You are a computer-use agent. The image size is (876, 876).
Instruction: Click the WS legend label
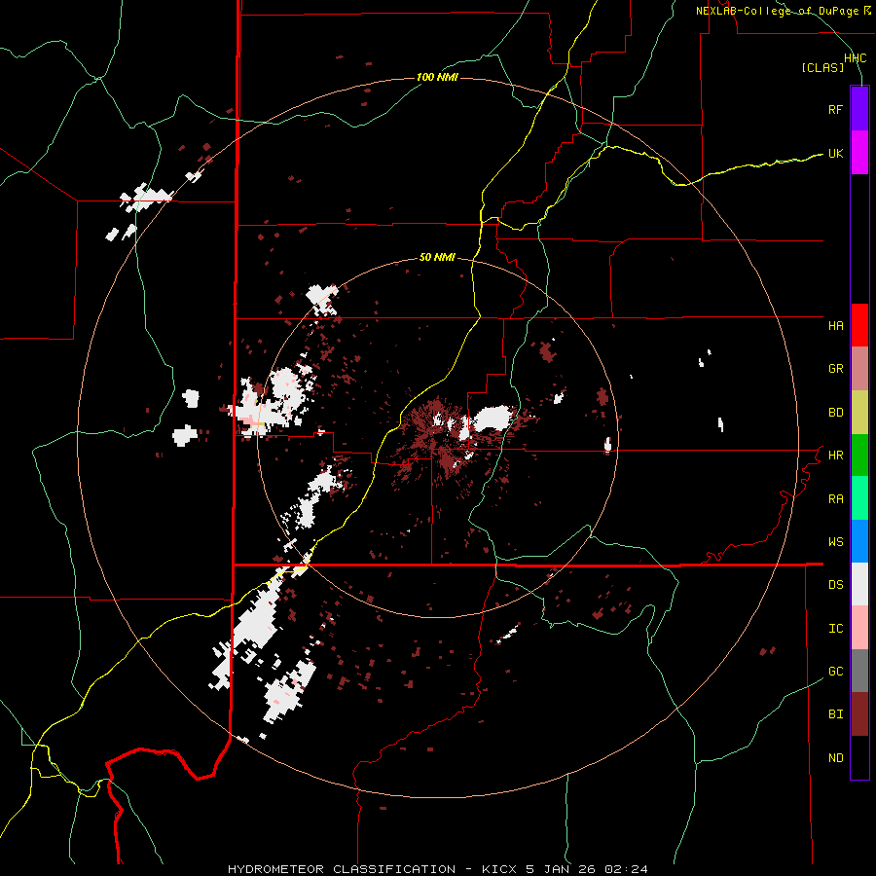[x=835, y=542]
